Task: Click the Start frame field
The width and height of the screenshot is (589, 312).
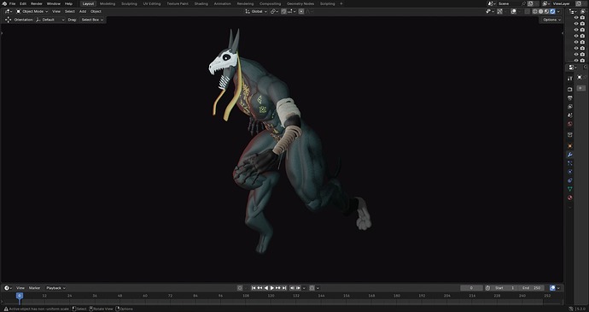Action: click(504, 288)
